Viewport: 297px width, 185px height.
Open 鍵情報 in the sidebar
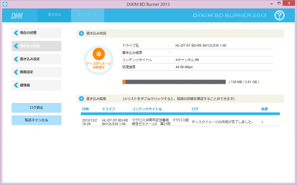pyautogui.click(x=36, y=85)
